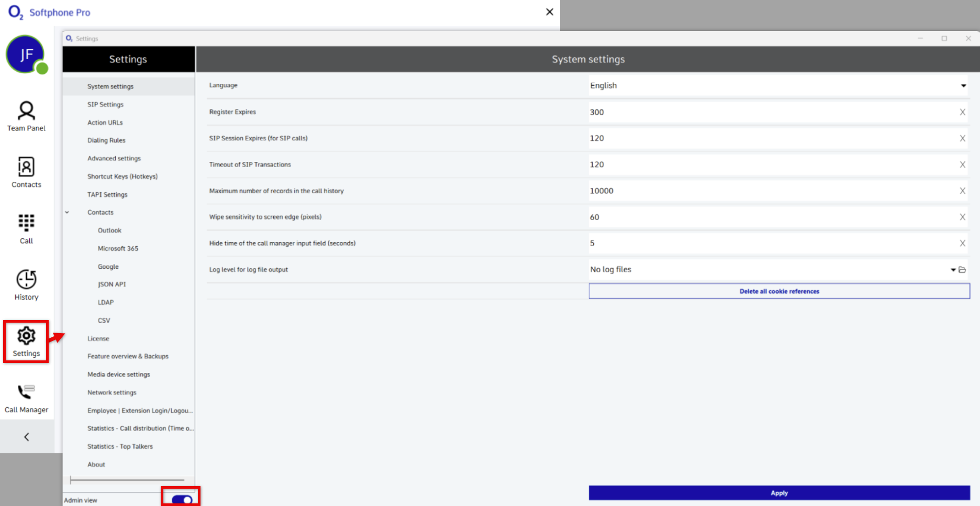Toggle the Admin view switch

[x=182, y=500]
